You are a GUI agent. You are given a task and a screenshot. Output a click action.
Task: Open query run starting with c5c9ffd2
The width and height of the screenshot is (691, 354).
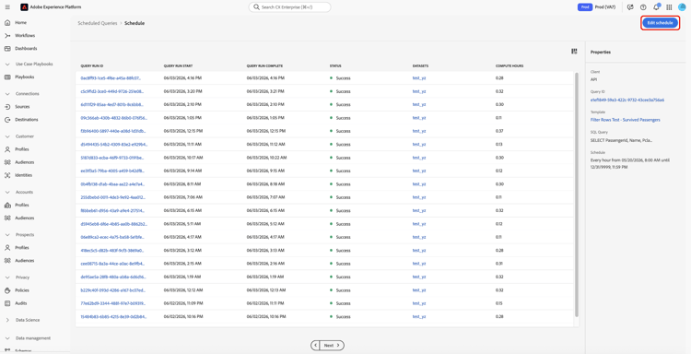click(112, 91)
